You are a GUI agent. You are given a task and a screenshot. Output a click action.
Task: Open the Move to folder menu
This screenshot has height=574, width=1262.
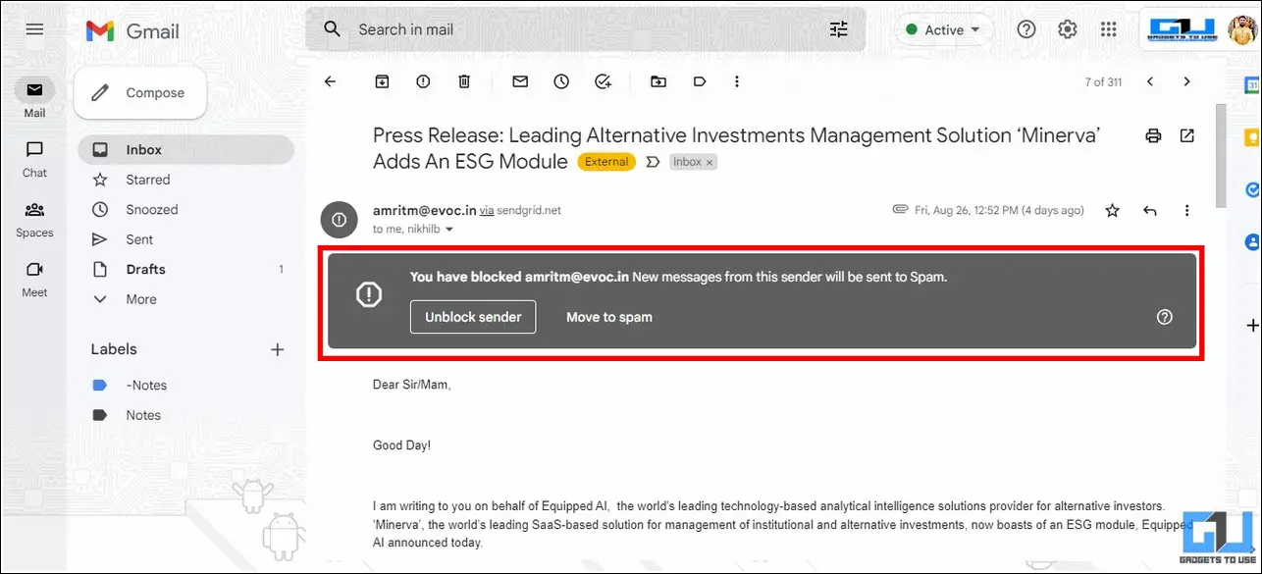tap(658, 81)
